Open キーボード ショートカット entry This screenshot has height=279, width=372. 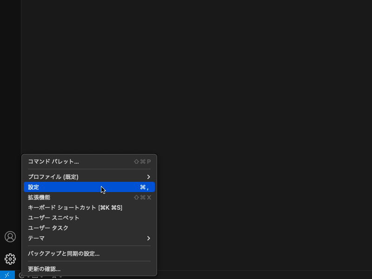[x=89, y=207]
